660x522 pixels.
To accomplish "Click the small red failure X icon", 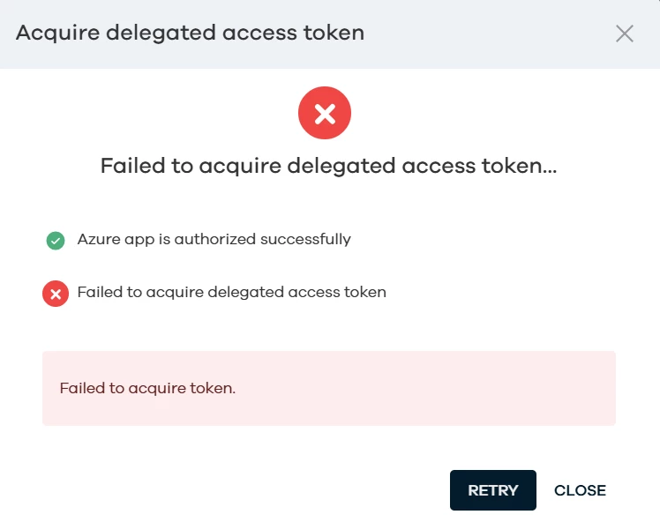I will pyautogui.click(x=56, y=294).
